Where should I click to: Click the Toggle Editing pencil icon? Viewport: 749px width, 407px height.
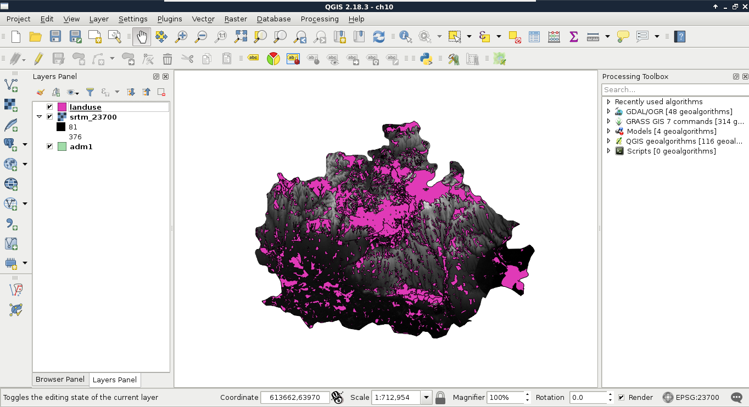(38, 59)
